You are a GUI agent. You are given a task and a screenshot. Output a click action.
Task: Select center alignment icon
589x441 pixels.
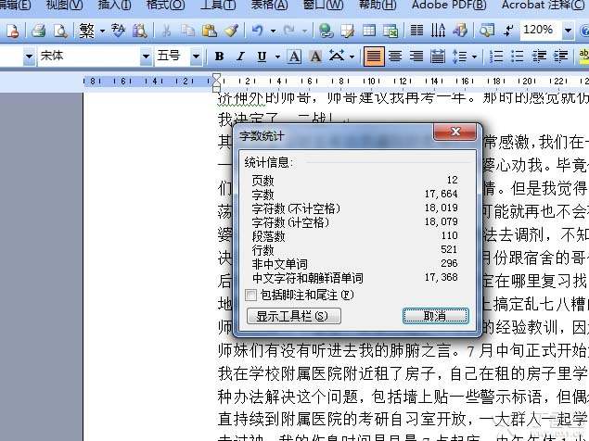[x=395, y=57]
